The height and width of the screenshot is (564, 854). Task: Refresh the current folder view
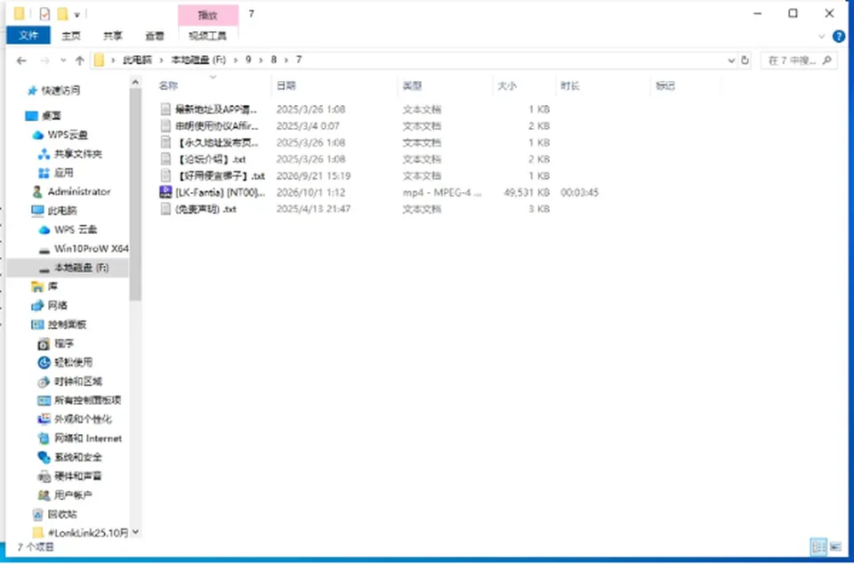point(745,60)
